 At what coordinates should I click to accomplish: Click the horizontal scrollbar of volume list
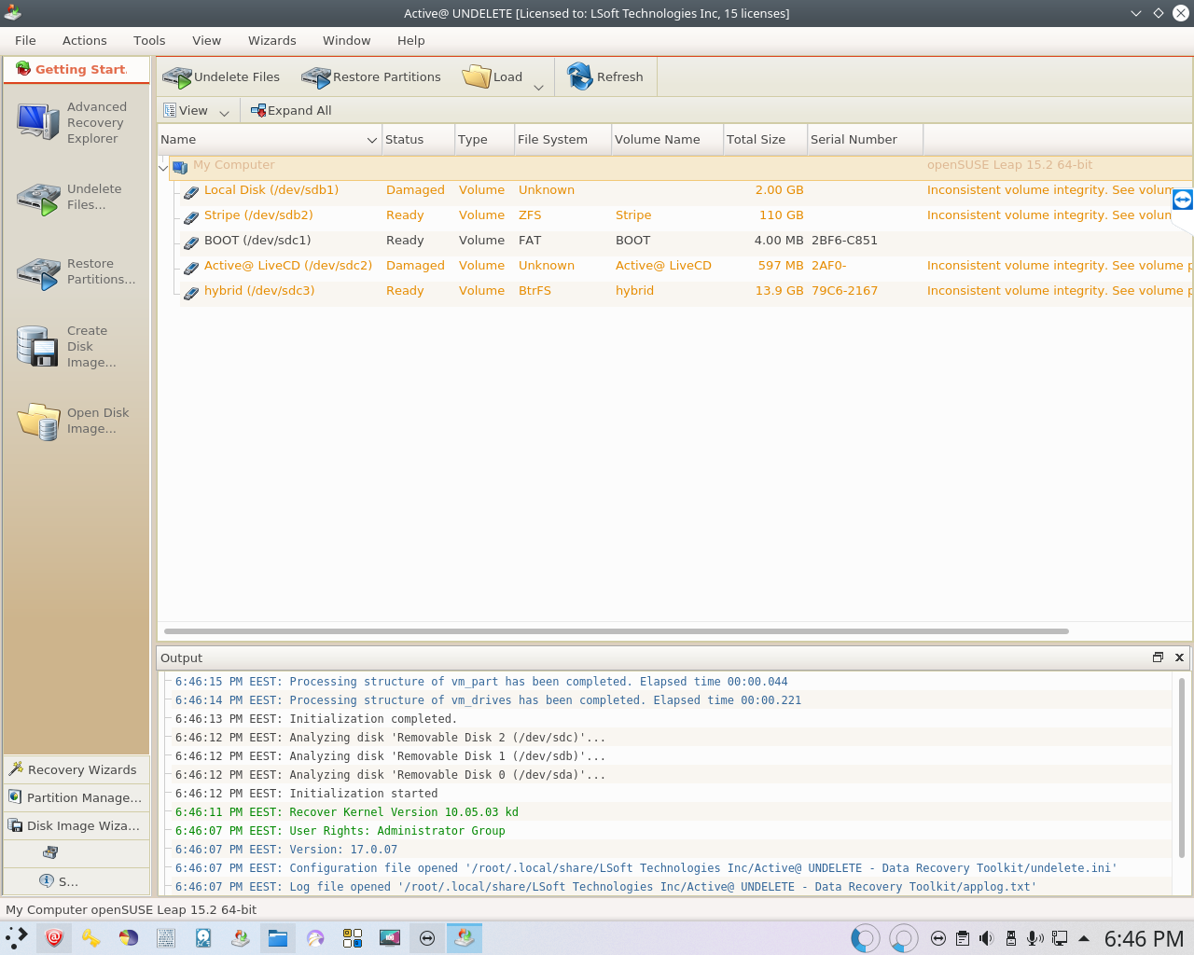point(616,631)
